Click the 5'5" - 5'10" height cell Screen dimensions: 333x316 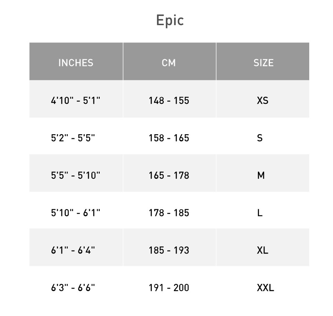[76, 176]
